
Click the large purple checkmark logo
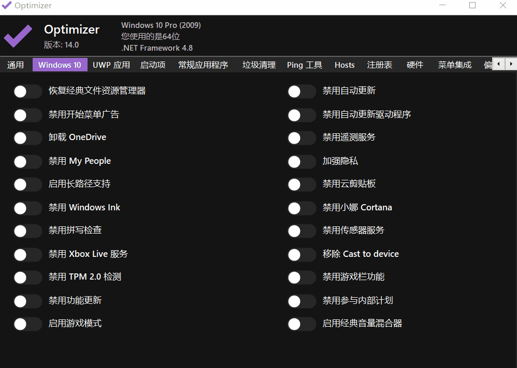[18, 36]
